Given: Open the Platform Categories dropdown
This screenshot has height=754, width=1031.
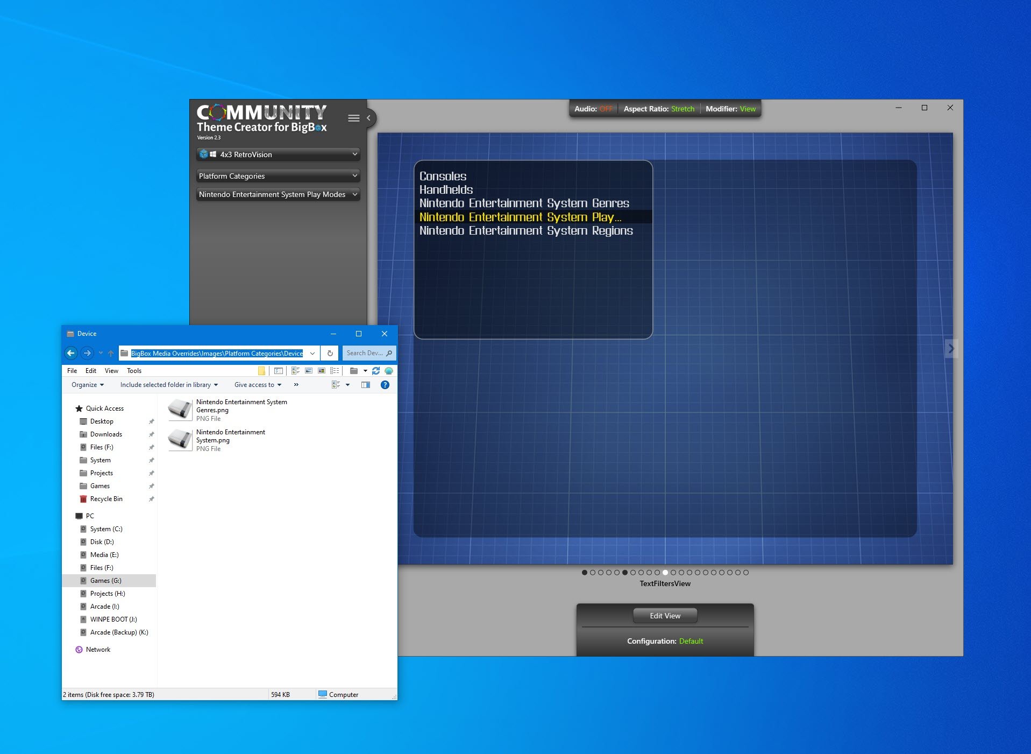Looking at the screenshot, I should coord(278,176).
